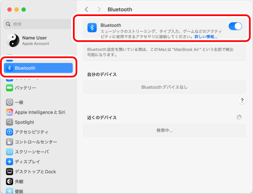
Task: Open バッテリー settings
Action: coord(38,88)
